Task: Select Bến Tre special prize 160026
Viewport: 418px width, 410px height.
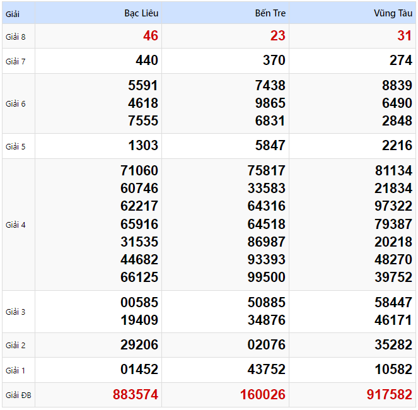Action: tap(263, 395)
